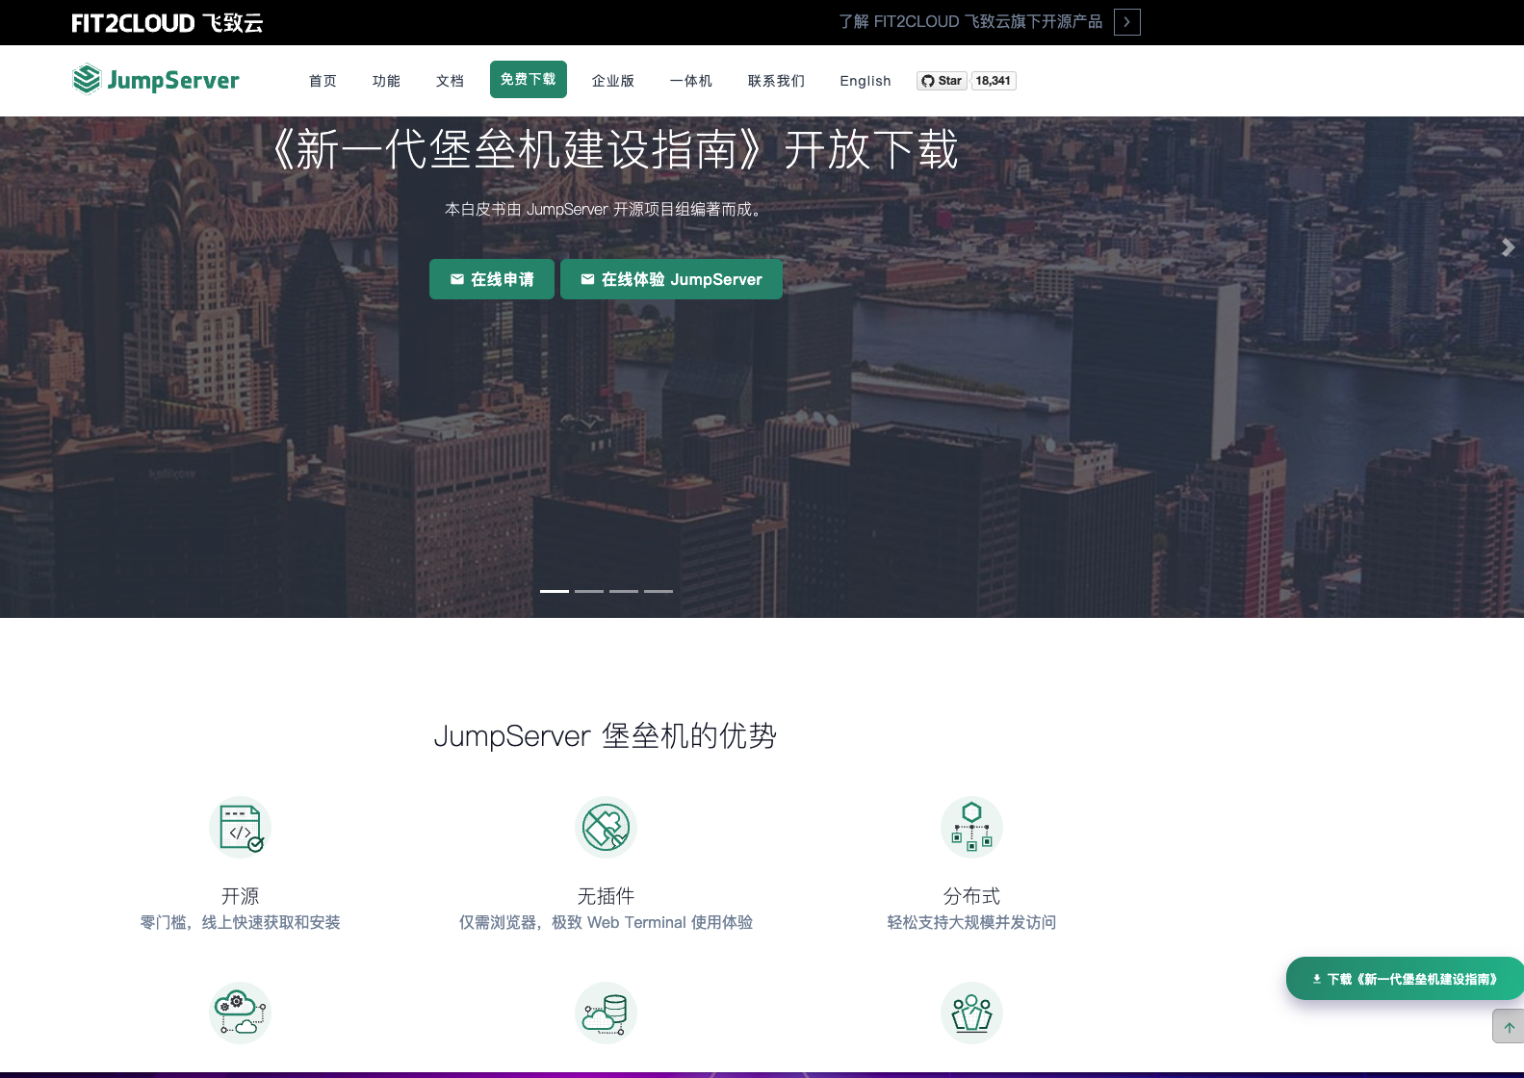Click the 开源 feature title
Viewport: 1524px width, 1078px height.
tap(241, 896)
